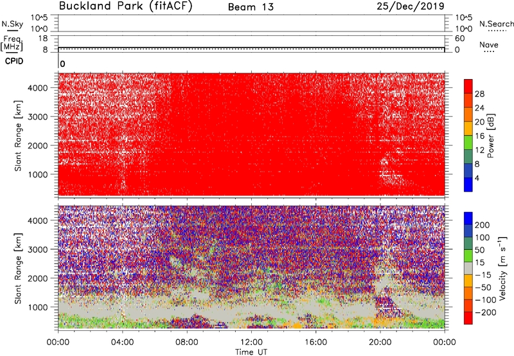Click the 'Buckland Park (fitACF)' title text
Image resolution: width=514 pixels, height=356 pixels.
coord(125,6)
